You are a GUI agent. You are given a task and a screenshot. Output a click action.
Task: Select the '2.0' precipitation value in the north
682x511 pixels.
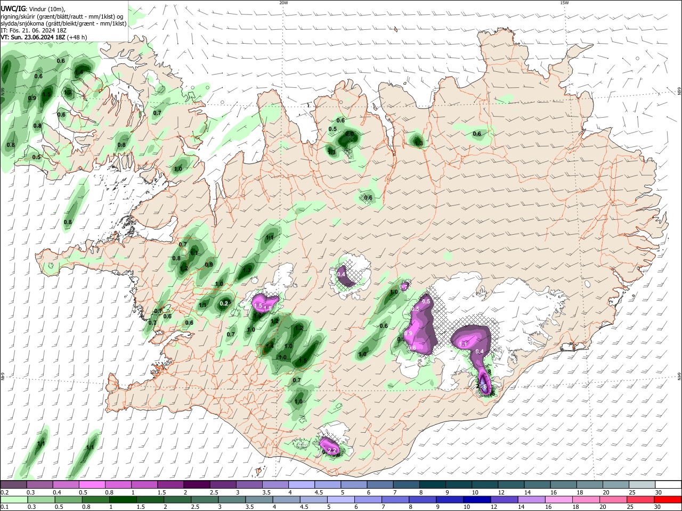[x=350, y=134]
